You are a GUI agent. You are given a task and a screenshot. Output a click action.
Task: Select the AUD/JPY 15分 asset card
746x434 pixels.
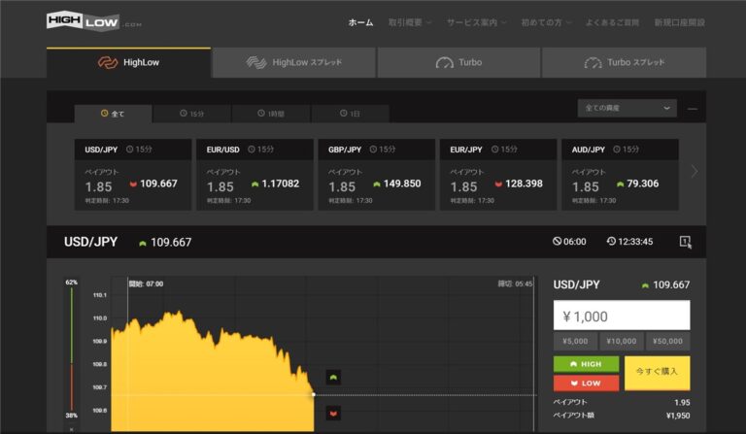pyautogui.click(x=620, y=175)
